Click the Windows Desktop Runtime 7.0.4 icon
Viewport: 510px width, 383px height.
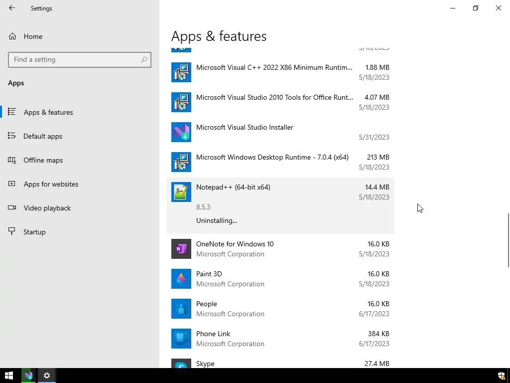[x=181, y=162]
